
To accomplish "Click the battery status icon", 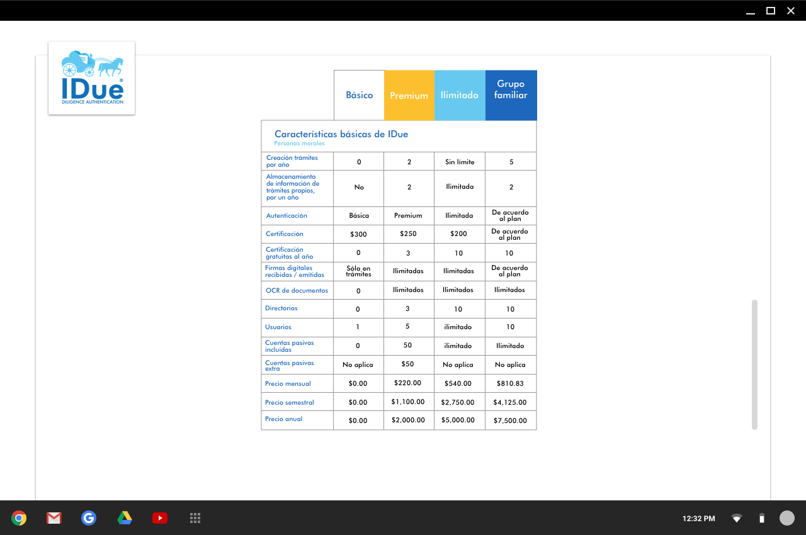I will point(761,519).
